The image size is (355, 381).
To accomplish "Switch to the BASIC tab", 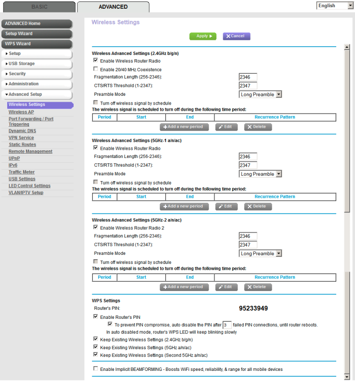I will pyautogui.click(x=39, y=7).
